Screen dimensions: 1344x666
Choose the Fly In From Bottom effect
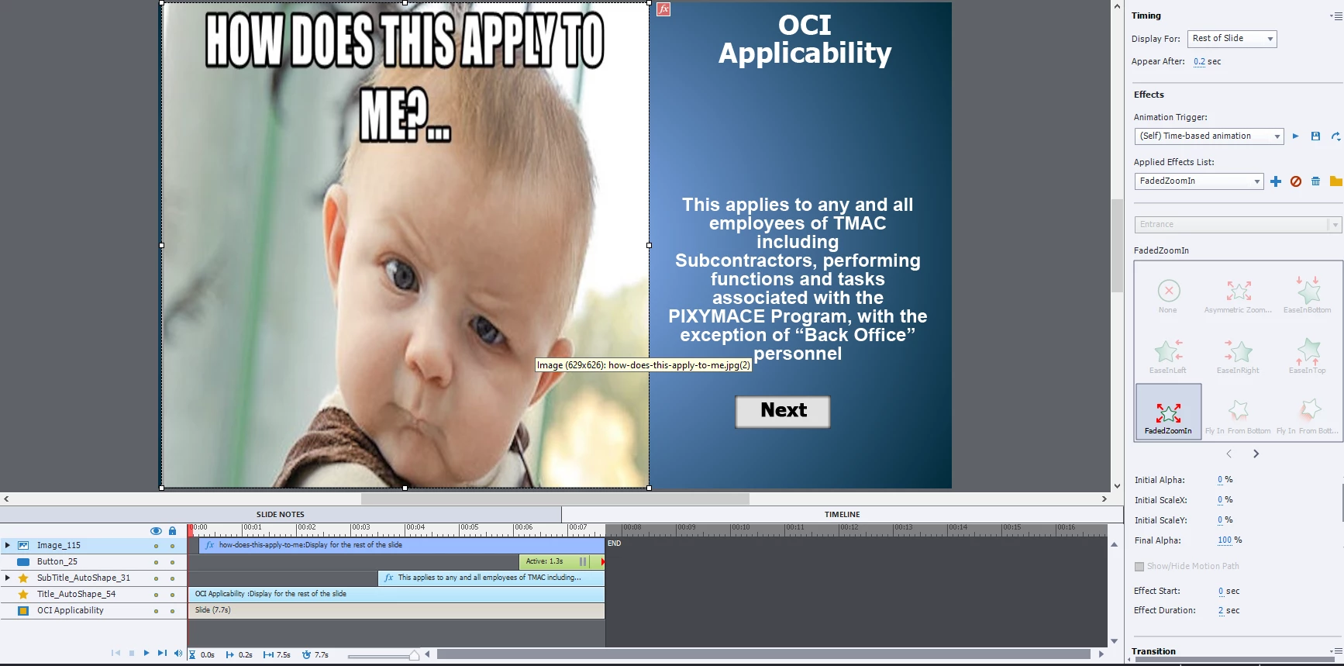tap(1238, 417)
